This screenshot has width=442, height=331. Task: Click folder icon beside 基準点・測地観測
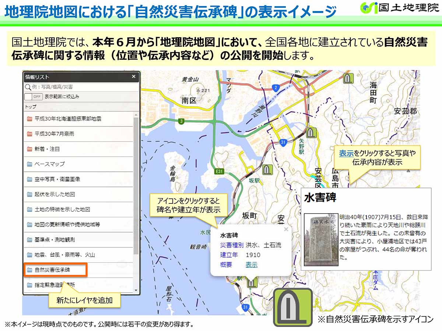tap(29, 239)
